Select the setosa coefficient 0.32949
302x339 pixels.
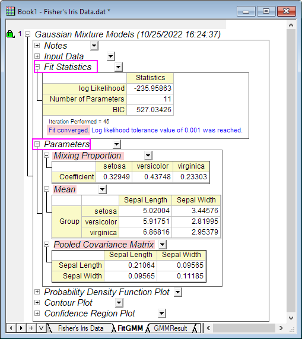(114, 177)
